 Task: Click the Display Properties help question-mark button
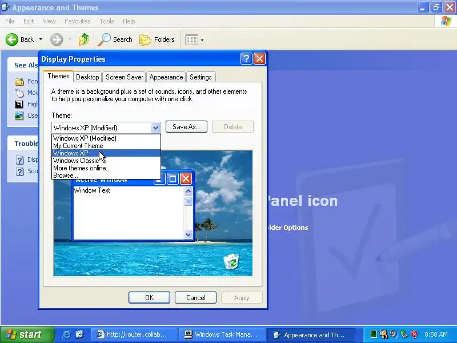pos(246,59)
